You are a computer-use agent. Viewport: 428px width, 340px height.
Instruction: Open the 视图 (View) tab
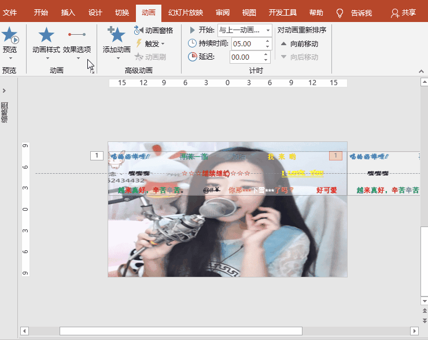click(x=249, y=13)
